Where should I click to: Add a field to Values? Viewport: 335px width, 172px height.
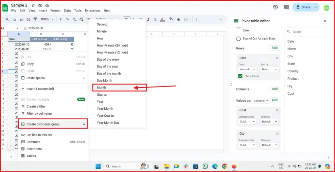pos(275,100)
